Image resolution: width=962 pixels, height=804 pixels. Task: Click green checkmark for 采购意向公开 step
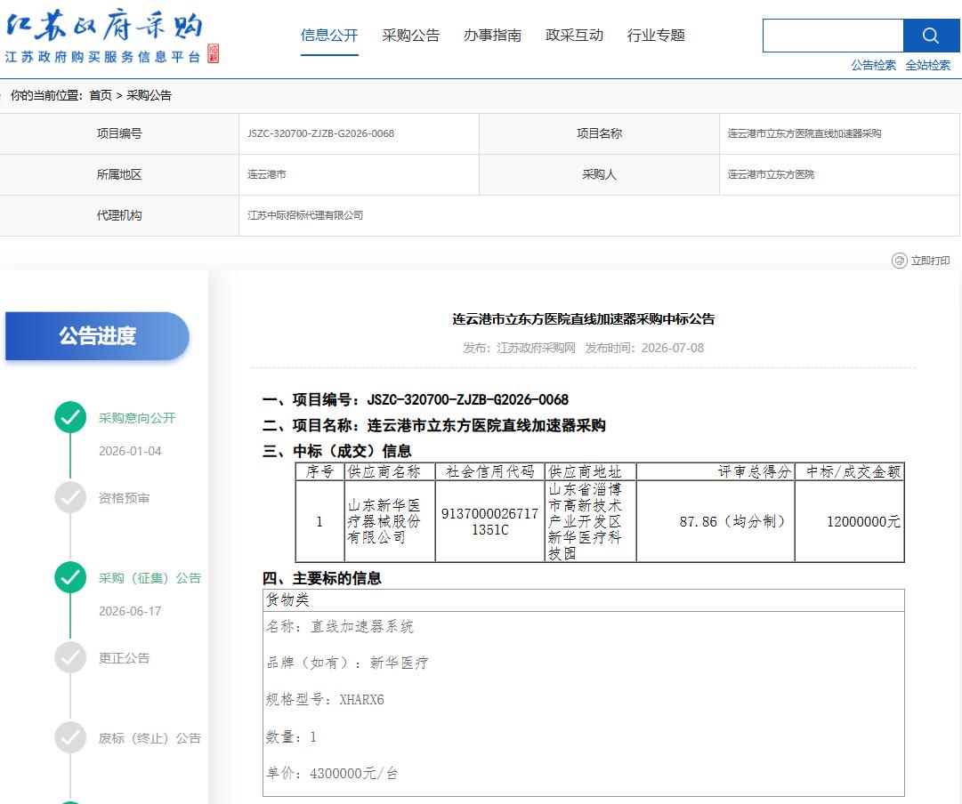70,418
